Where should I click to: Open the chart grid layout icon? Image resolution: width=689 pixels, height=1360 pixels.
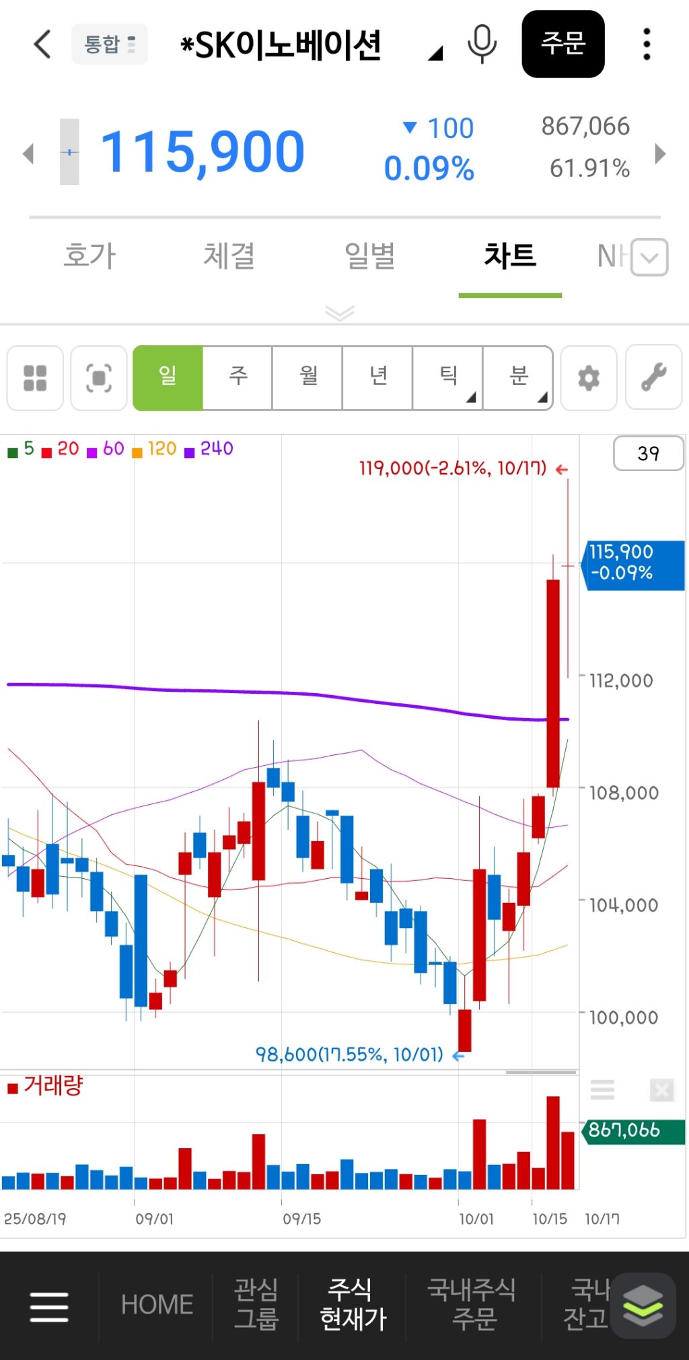pyautogui.click(x=35, y=378)
